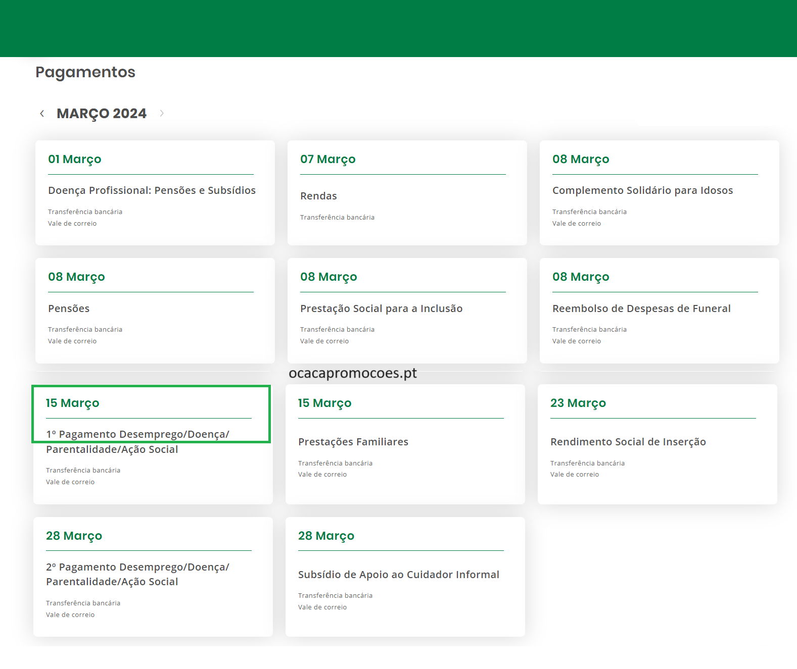
Task: Open Complemento Solidário para Idosos entry
Action: pos(642,190)
